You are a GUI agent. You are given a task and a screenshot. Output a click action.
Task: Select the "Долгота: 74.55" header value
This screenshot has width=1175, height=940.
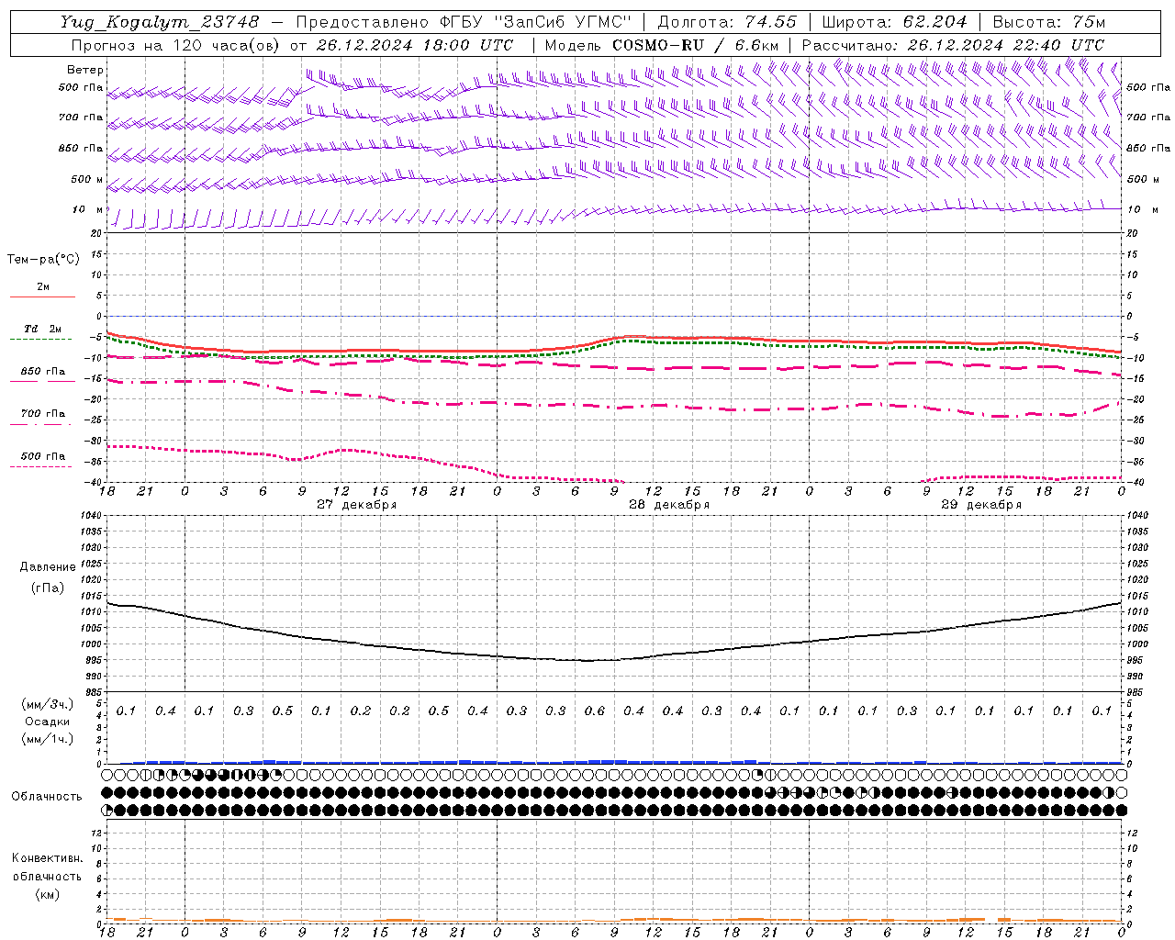tap(727, 22)
